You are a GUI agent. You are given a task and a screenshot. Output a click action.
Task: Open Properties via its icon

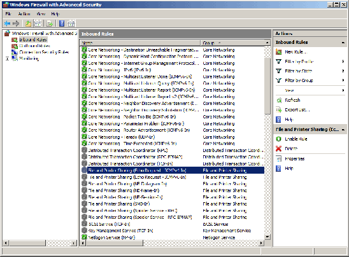[279, 158]
